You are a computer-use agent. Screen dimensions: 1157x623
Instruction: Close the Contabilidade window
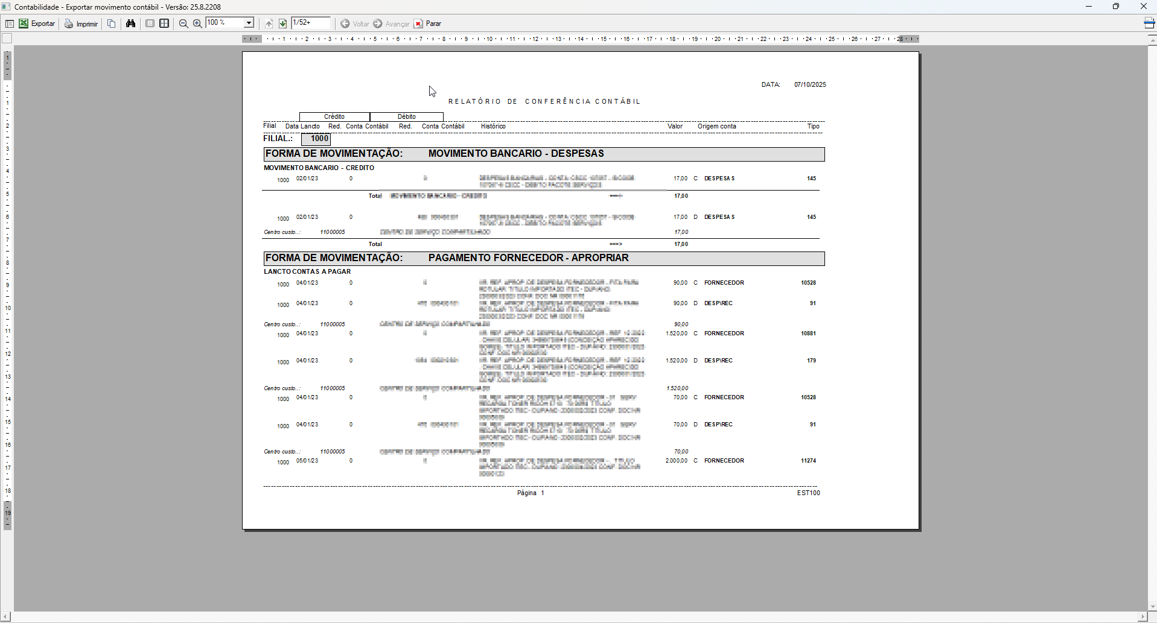coord(1143,7)
